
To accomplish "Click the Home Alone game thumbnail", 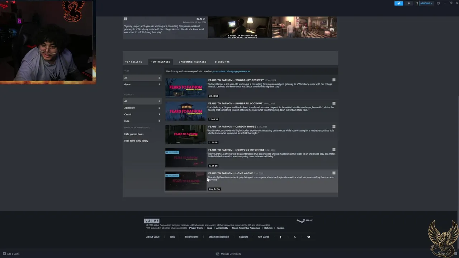I will (x=186, y=181).
